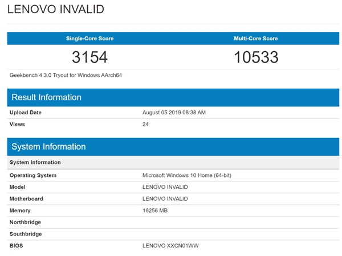Click the blue Result Information section header

[46, 97]
